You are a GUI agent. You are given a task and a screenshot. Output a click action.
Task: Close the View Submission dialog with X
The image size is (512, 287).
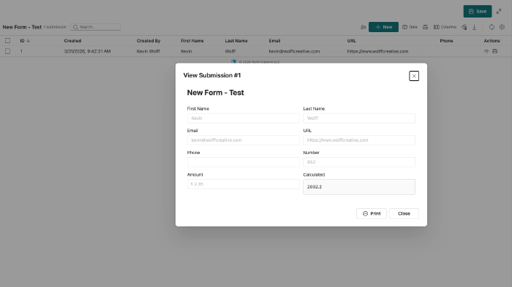(x=414, y=76)
